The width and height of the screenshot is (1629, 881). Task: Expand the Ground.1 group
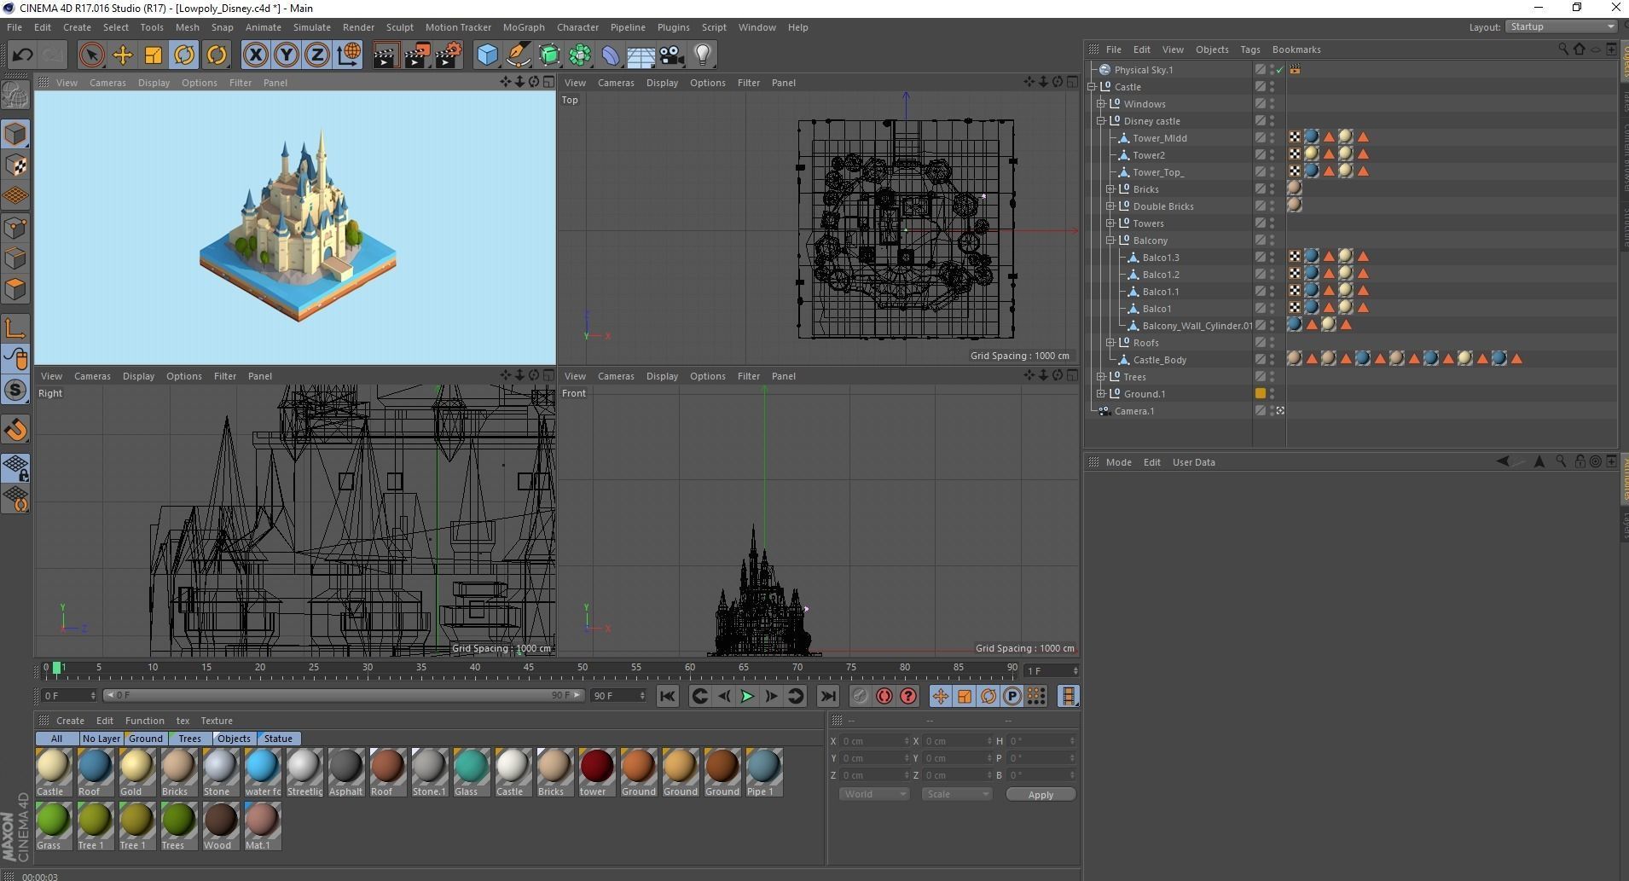[1101, 394]
